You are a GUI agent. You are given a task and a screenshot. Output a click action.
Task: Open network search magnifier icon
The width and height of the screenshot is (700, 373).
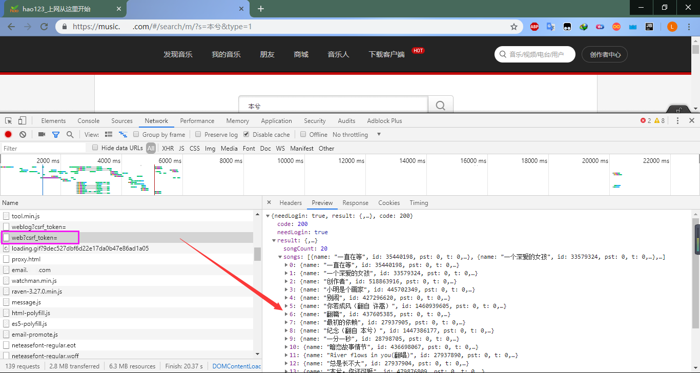70,134
